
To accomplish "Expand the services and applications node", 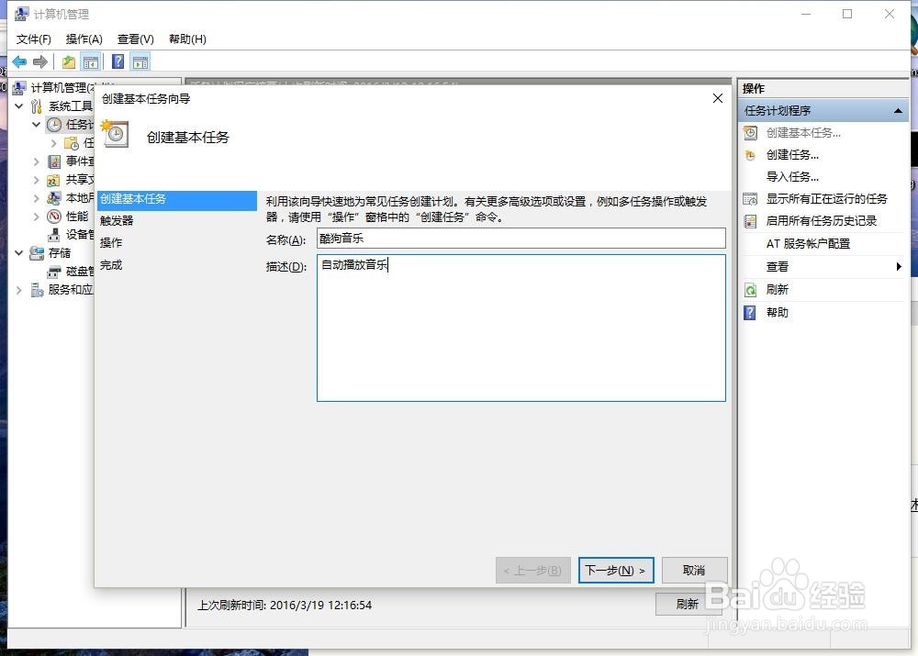I will pyautogui.click(x=18, y=290).
